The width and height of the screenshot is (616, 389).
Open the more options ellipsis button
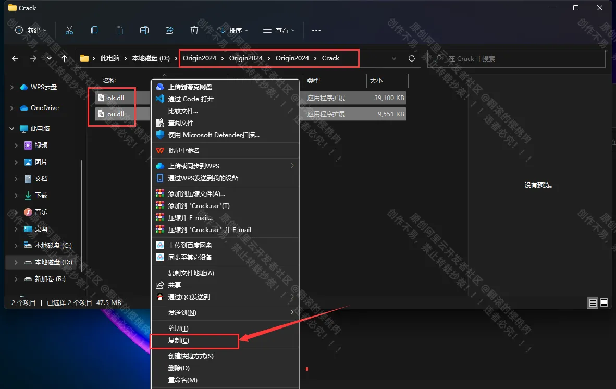click(x=316, y=30)
